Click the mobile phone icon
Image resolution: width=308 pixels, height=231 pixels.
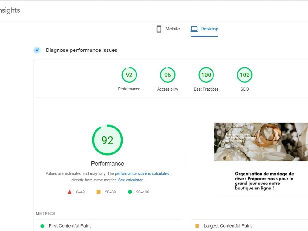(159, 29)
